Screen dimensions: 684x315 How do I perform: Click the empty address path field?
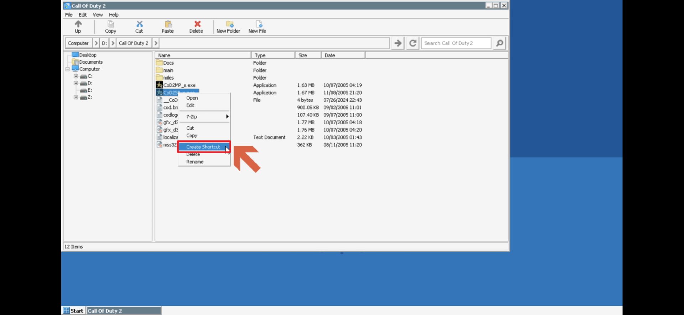[x=274, y=43]
